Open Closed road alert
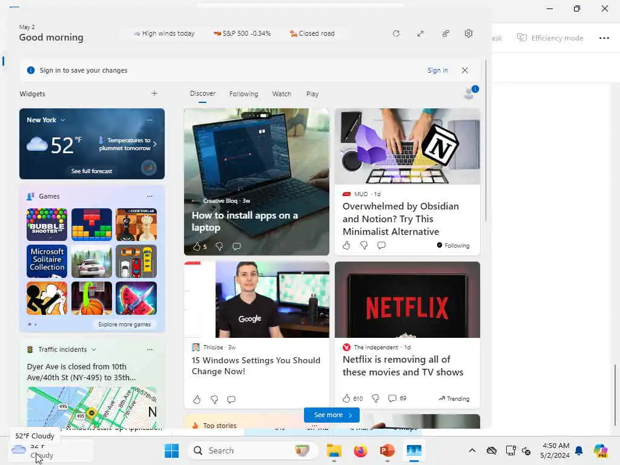Viewport: 620px width, 465px height. pyautogui.click(x=312, y=34)
